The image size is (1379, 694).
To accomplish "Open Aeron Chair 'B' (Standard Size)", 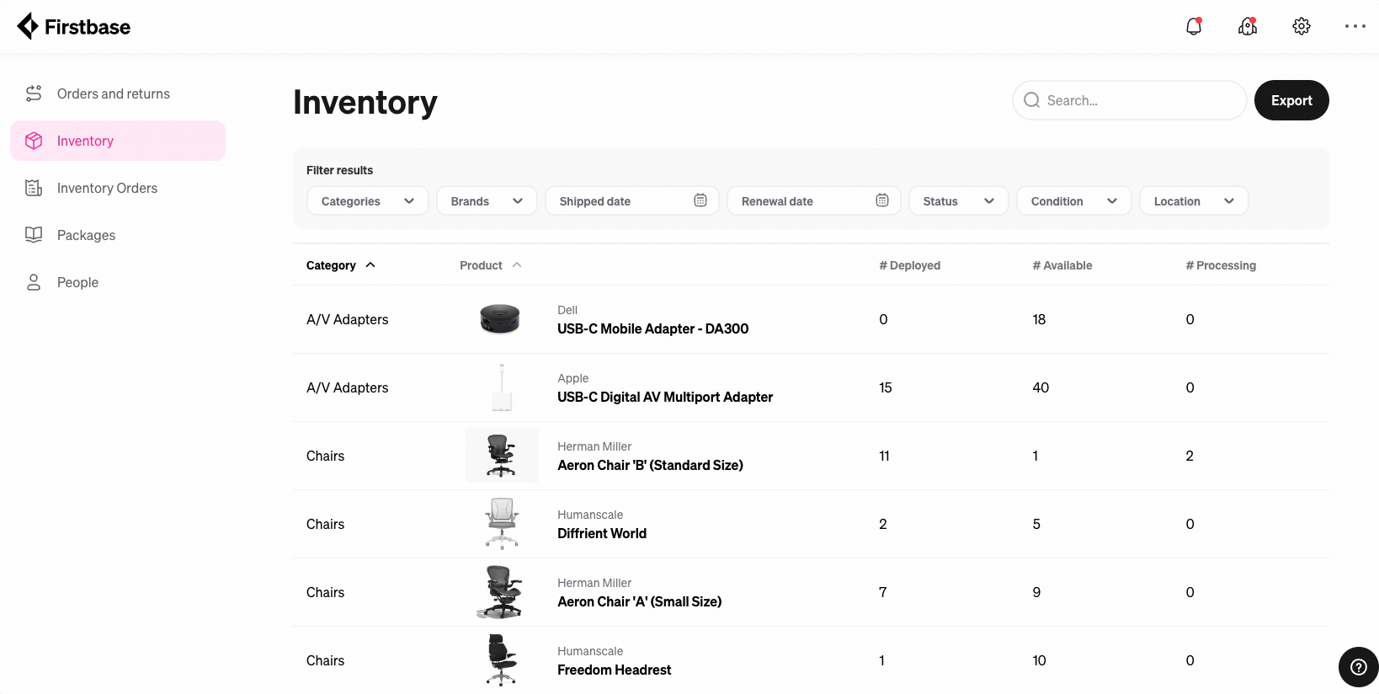I will [650, 465].
